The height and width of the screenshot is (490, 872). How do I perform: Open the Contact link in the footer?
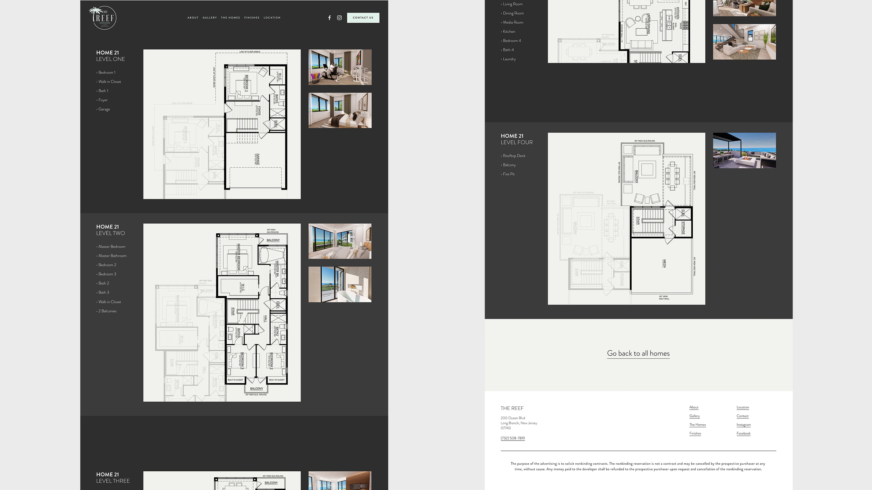click(742, 416)
